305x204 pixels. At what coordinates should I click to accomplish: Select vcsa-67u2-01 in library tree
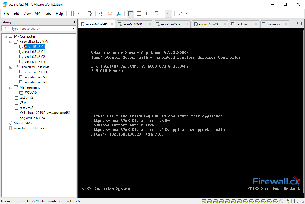[x=35, y=47]
